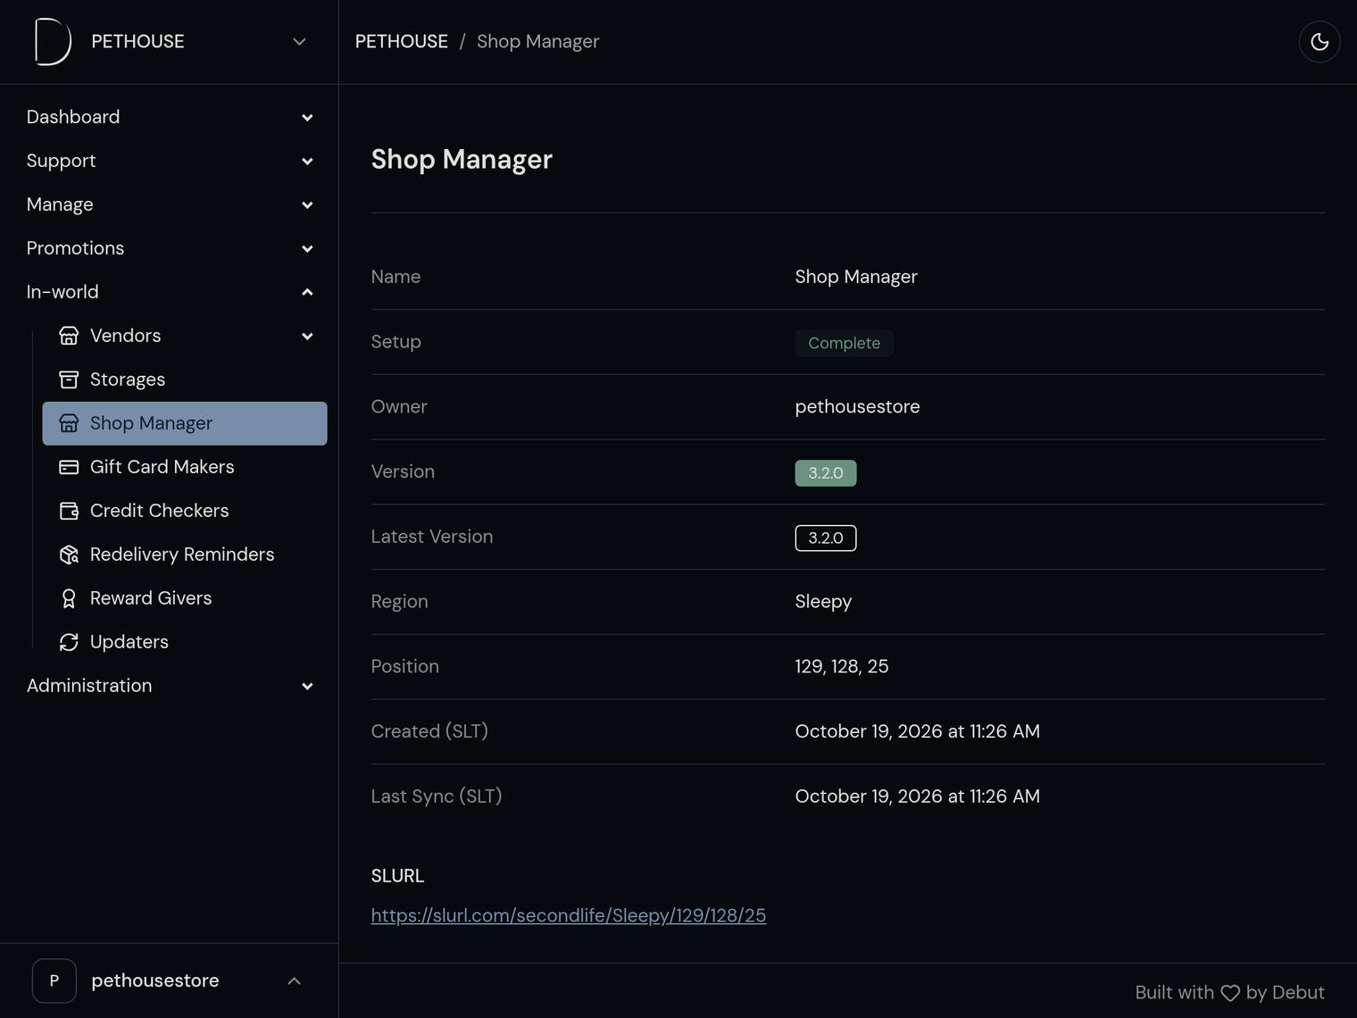Open the Updaters page

[185, 642]
